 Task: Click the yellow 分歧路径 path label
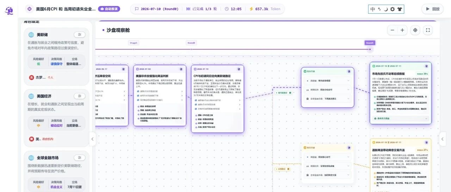click(282, 169)
